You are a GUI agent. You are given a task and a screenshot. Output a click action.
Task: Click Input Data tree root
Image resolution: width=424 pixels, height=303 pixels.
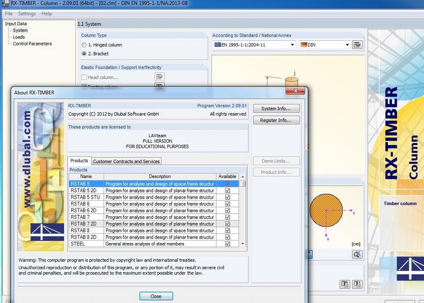pyautogui.click(x=16, y=24)
